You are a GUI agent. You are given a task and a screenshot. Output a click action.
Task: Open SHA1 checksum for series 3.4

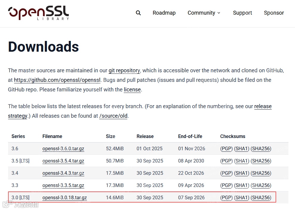[x=241, y=173]
